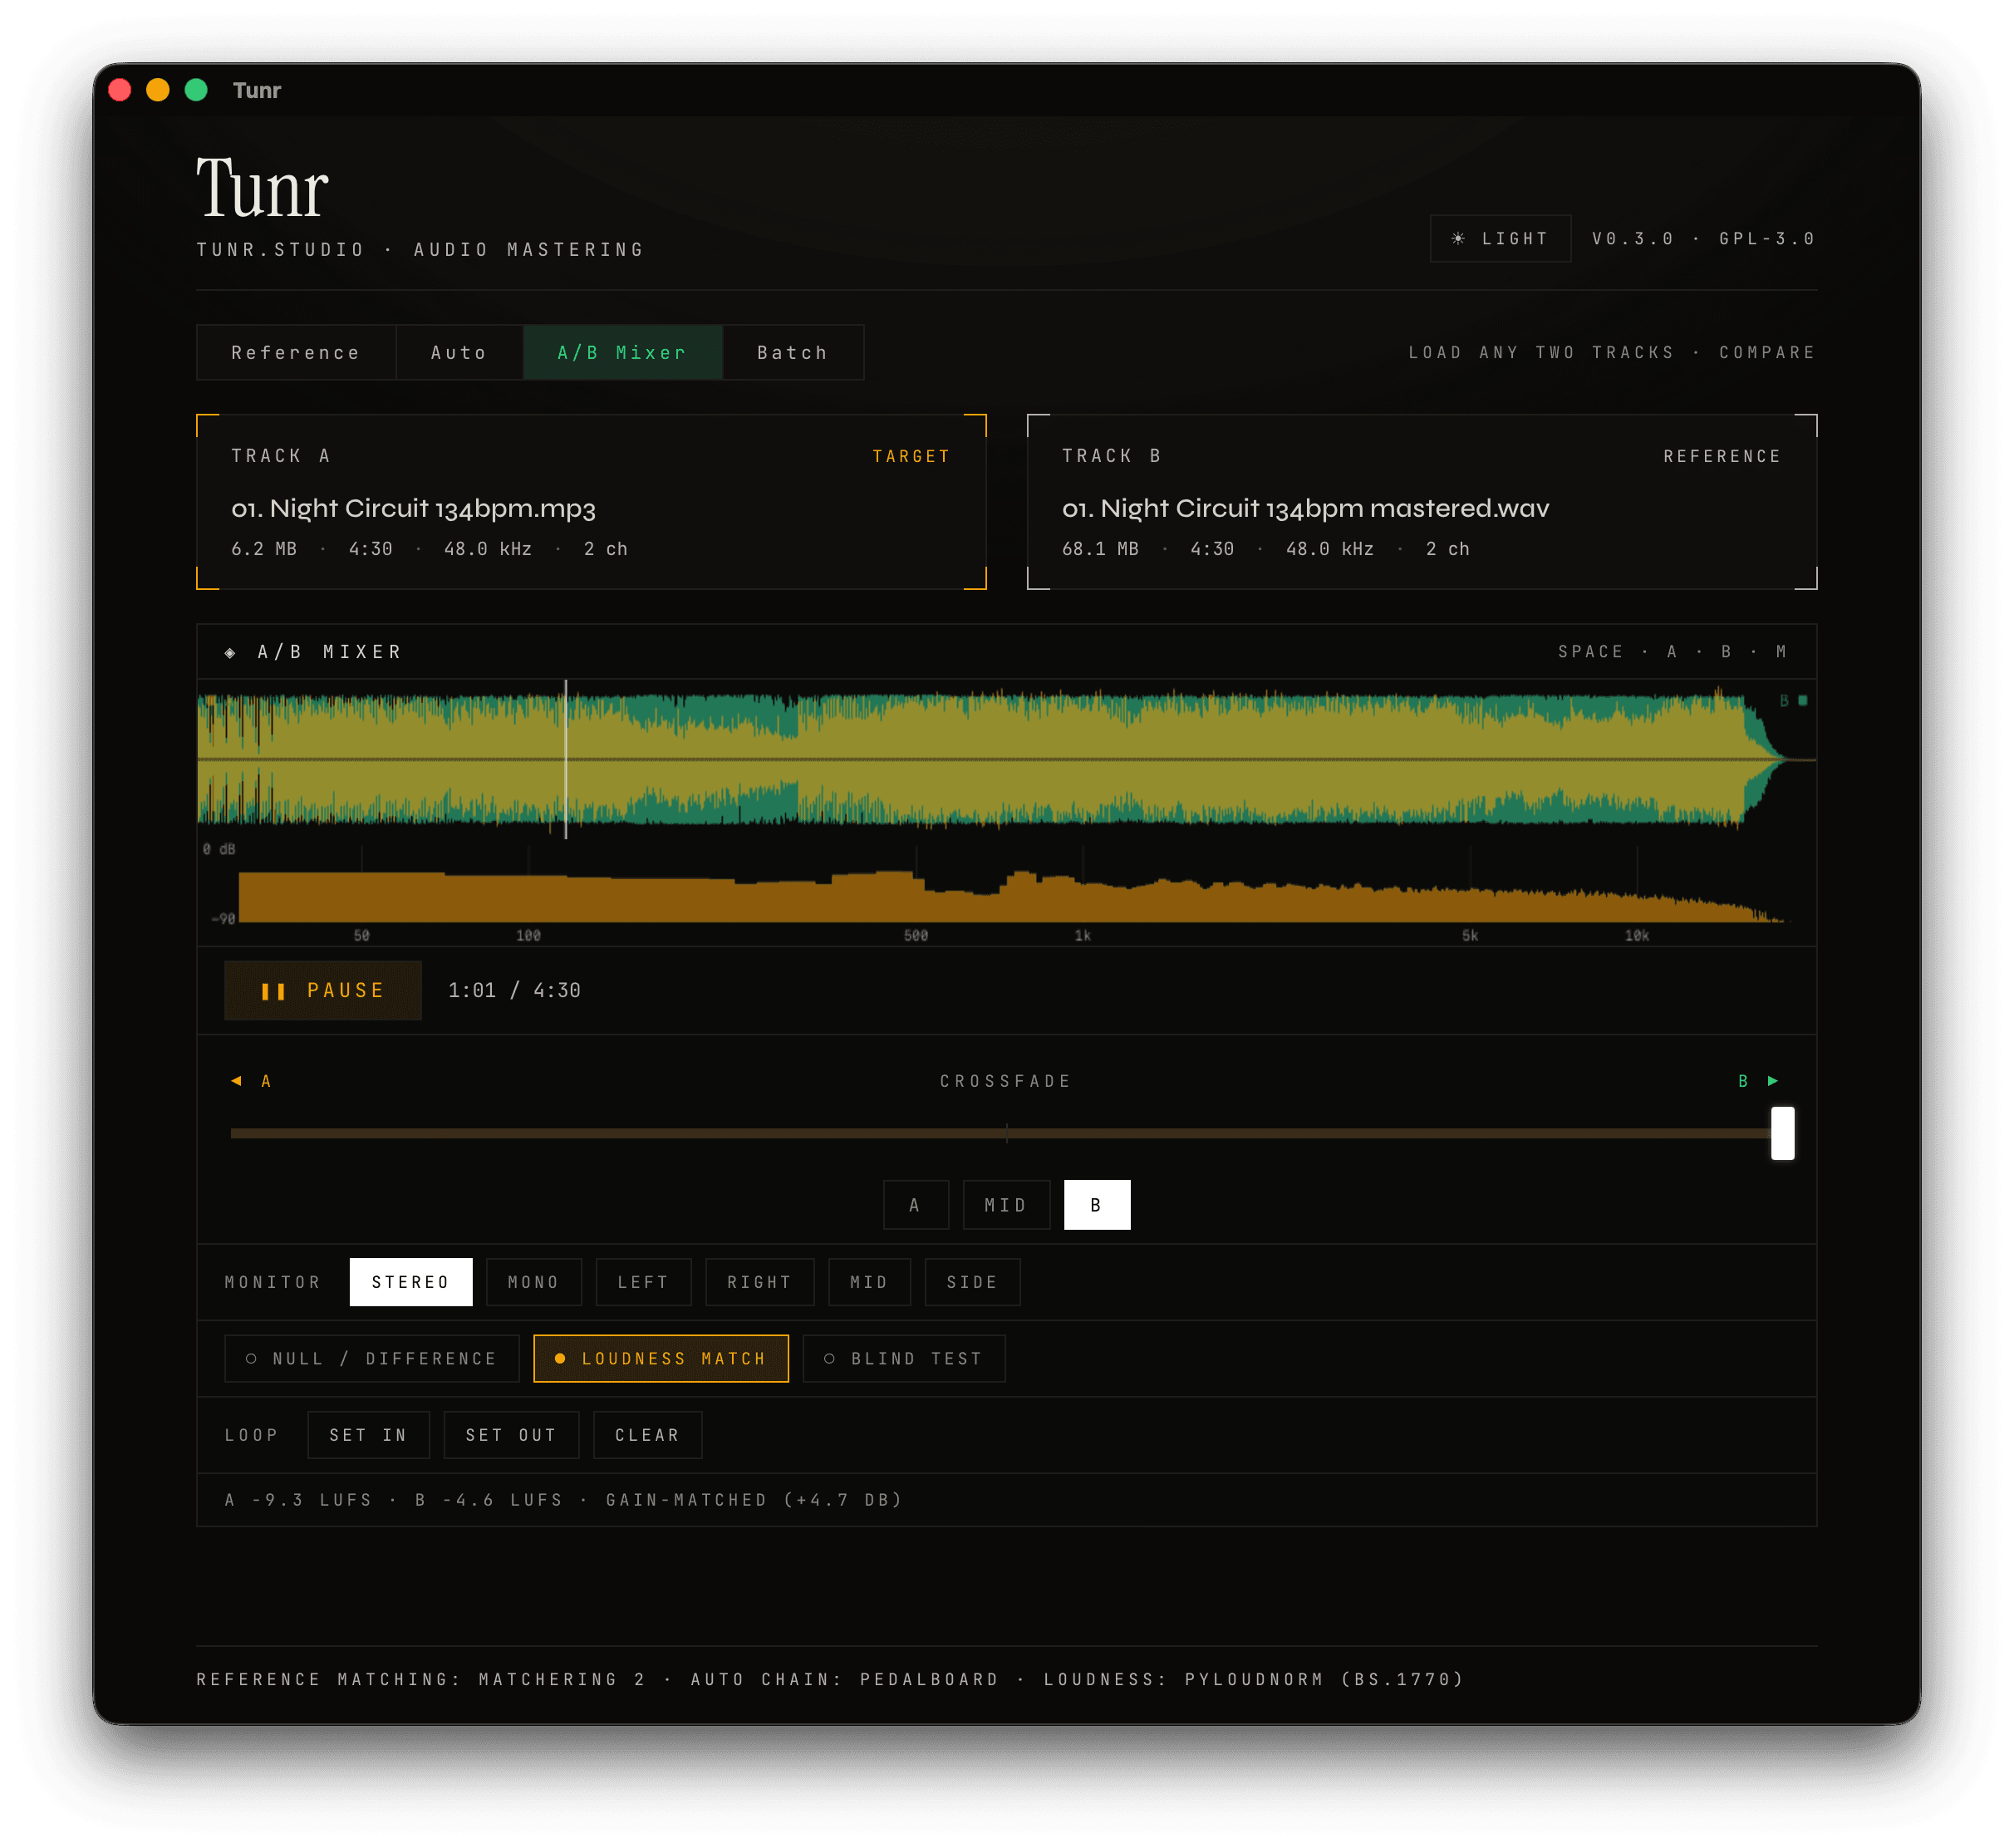Click the waveform playhead marker
The width and height of the screenshot is (2014, 1848).
[x=566, y=759]
